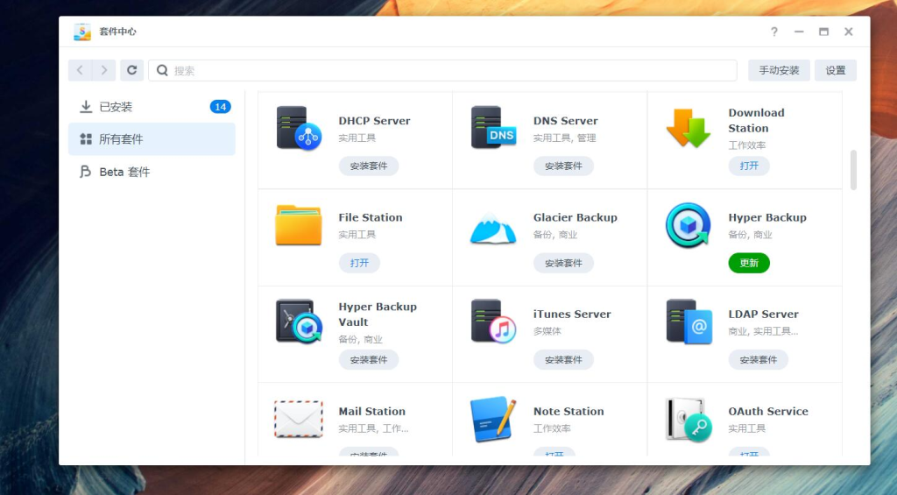Click the Note Station notebook icon

coord(492,419)
